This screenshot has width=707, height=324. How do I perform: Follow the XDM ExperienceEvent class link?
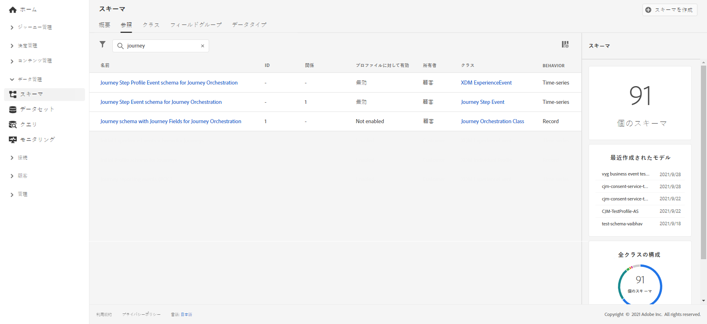(486, 83)
